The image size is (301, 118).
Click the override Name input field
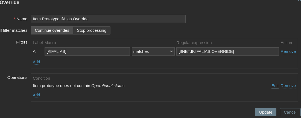(108, 19)
